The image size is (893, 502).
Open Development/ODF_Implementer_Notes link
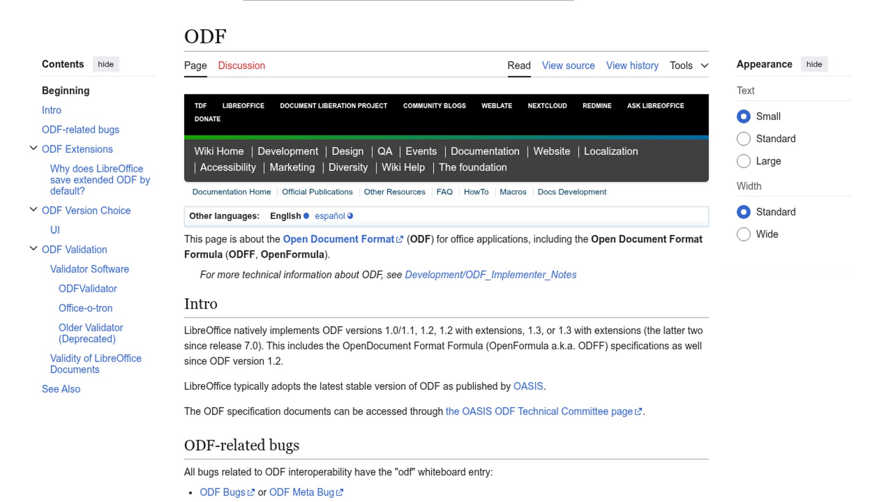point(490,275)
